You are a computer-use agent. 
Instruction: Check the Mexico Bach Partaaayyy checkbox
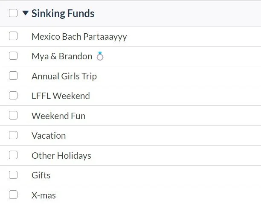point(13,36)
